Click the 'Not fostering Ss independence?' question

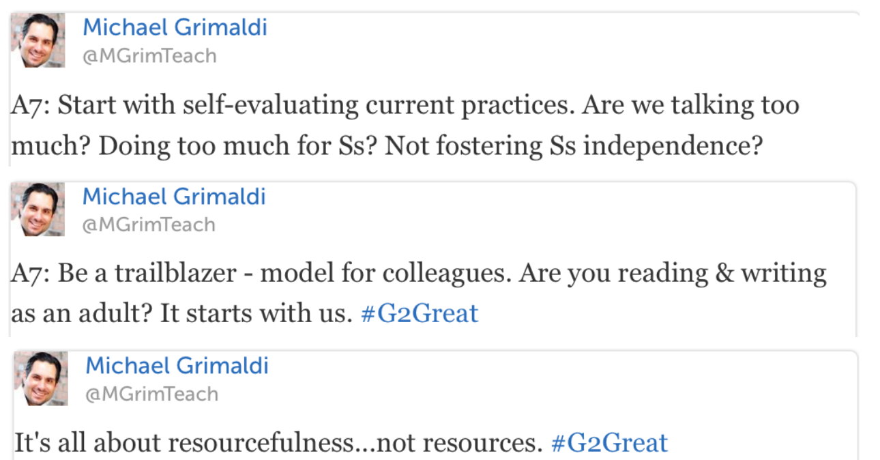(573, 147)
